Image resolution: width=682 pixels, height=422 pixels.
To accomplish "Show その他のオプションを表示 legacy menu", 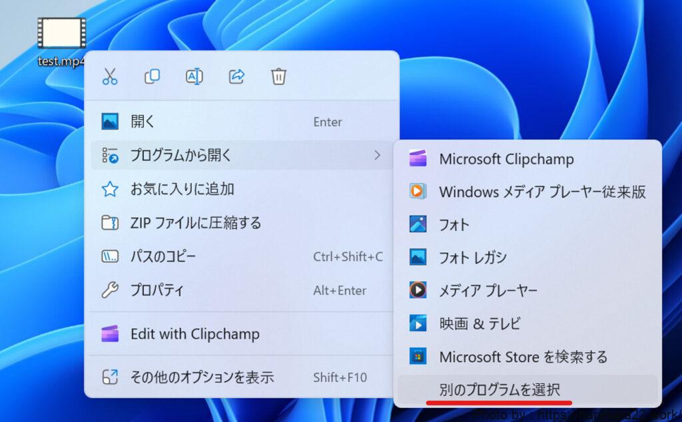I will [x=202, y=377].
